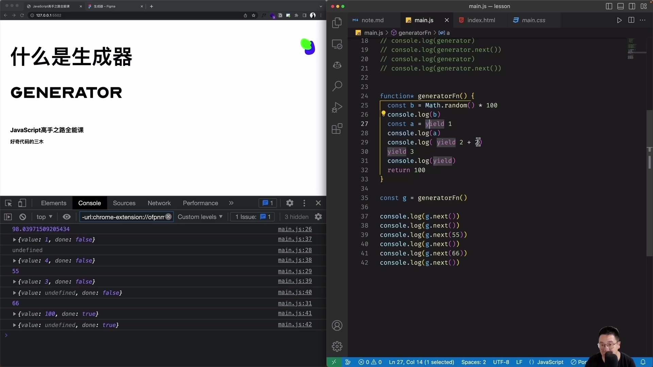Split the editor to the side

(x=631, y=20)
